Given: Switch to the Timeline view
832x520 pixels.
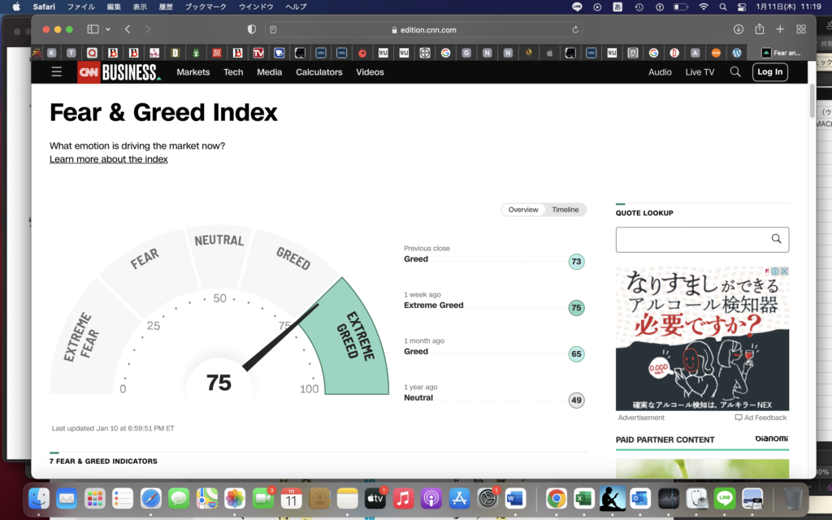Looking at the screenshot, I should pyautogui.click(x=565, y=209).
